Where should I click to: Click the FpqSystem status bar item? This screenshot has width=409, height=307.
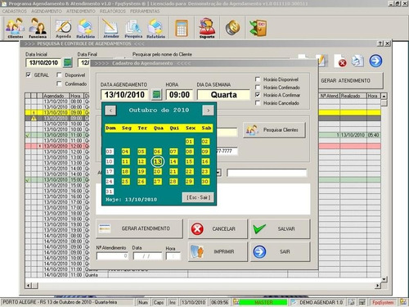[x=383, y=302]
